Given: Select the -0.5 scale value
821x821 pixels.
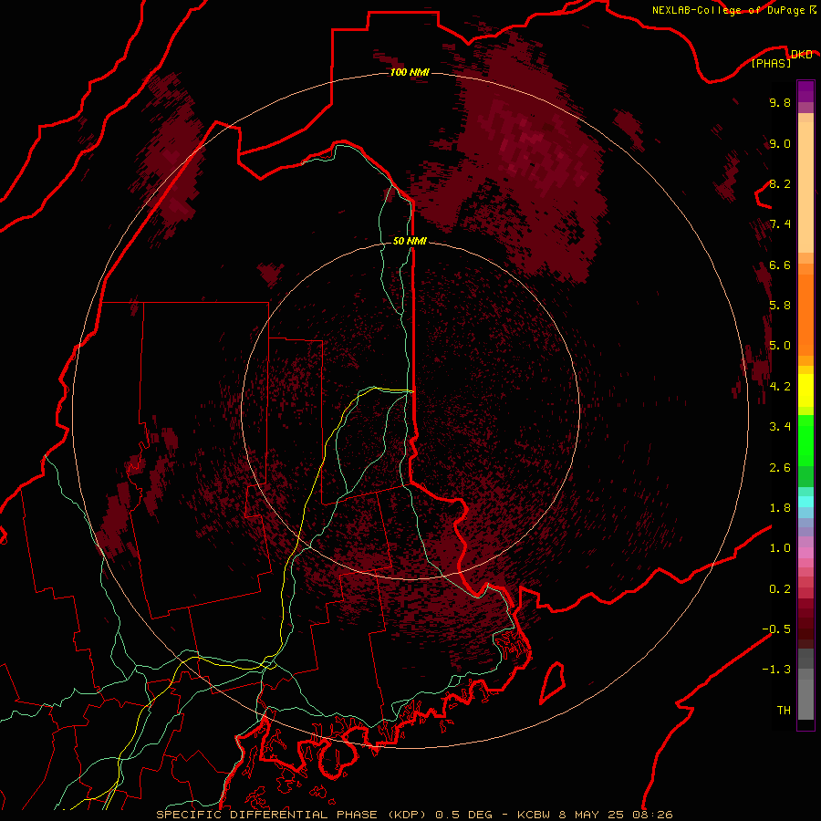Looking at the screenshot, I should tap(776, 629).
